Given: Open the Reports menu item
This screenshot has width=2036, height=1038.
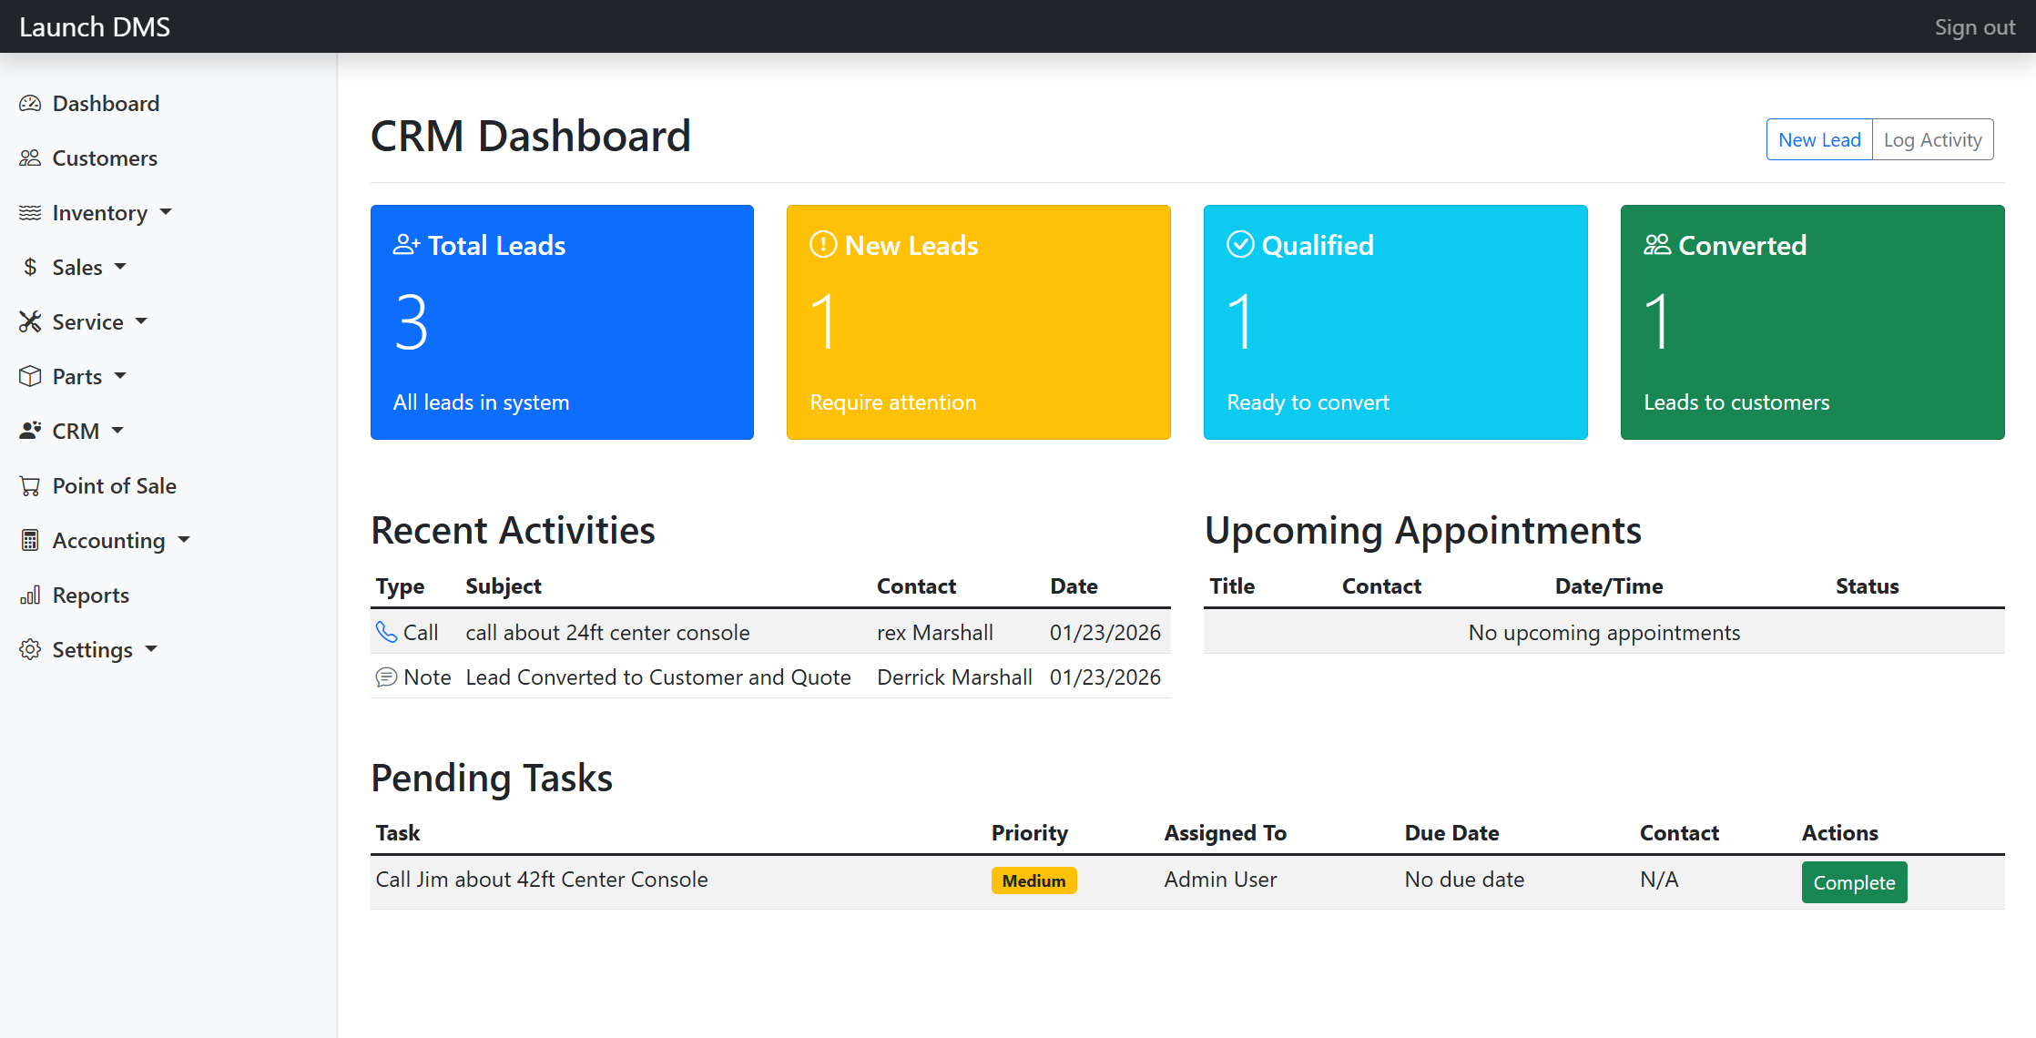Looking at the screenshot, I should point(90,595).
